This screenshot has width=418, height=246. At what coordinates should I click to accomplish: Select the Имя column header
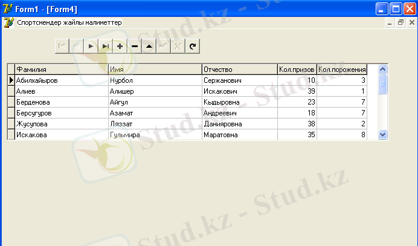pyautogui.click(x=155, y=70)
